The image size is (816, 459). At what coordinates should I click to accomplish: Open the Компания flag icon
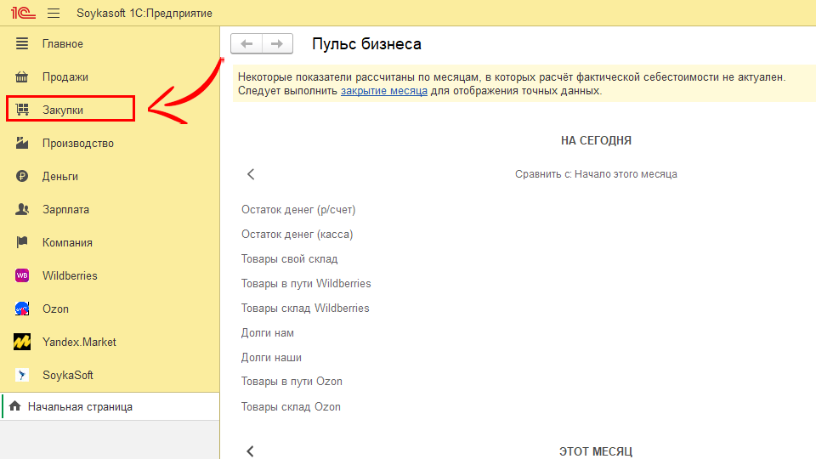click(x=23, y=242)
